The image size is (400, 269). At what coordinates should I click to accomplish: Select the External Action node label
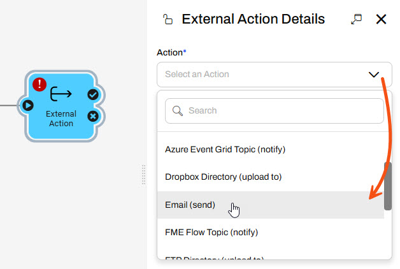(61, 119)
